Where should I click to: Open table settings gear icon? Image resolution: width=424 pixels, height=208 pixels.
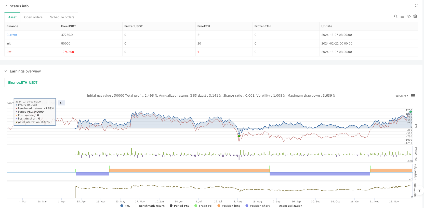415,16
